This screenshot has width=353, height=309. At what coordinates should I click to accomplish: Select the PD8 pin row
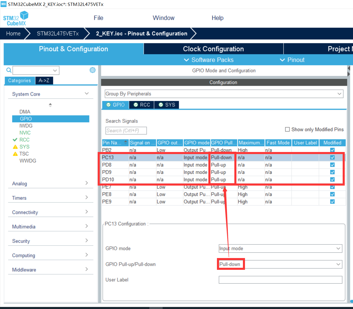[223, 165]
